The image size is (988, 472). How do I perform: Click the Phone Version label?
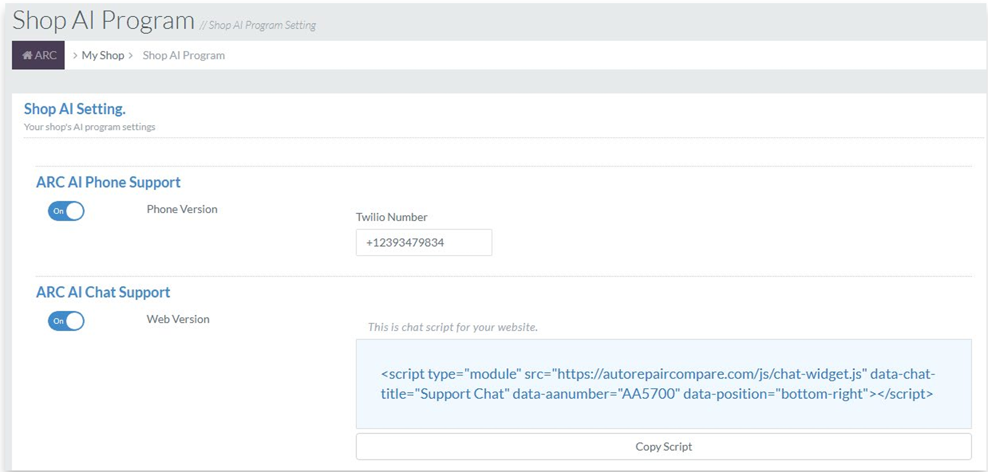tap(182, 209)
